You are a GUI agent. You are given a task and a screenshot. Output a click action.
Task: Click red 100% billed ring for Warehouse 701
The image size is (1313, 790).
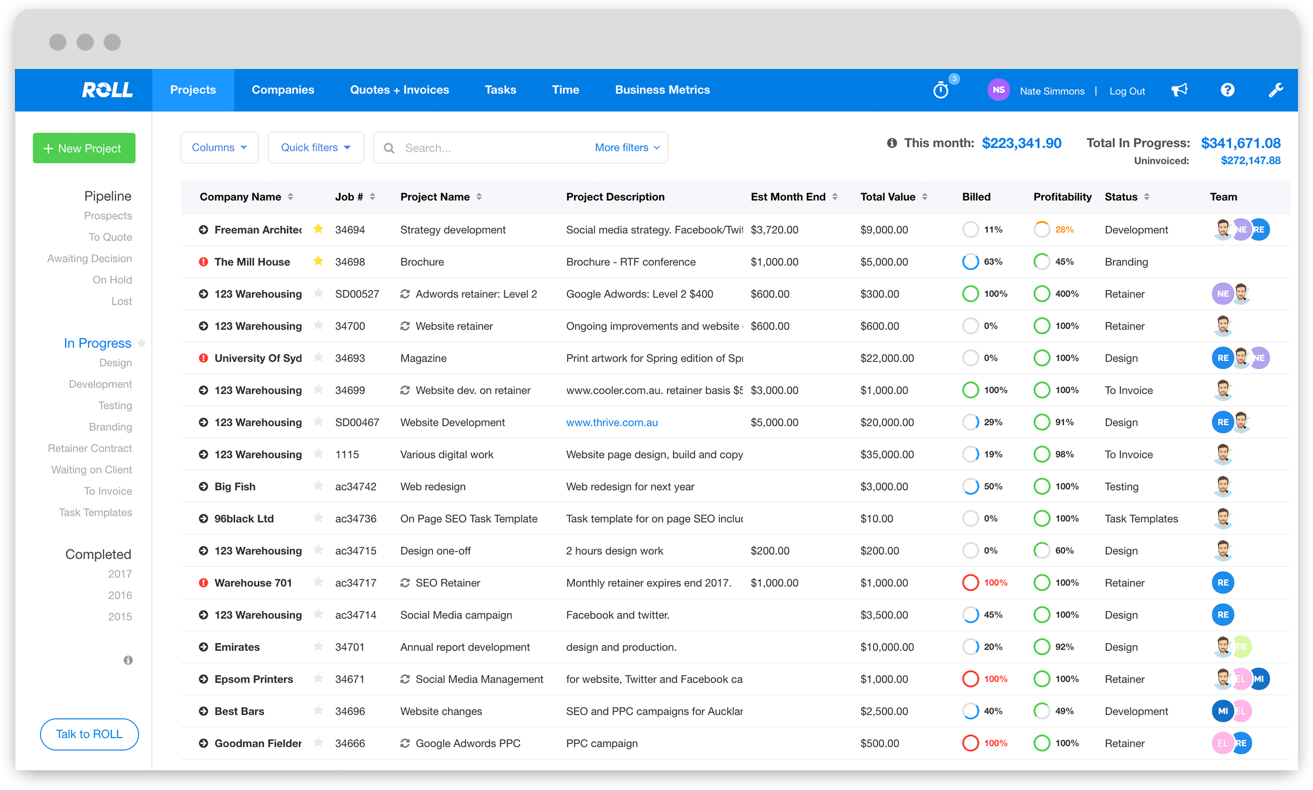coord(970,583)
